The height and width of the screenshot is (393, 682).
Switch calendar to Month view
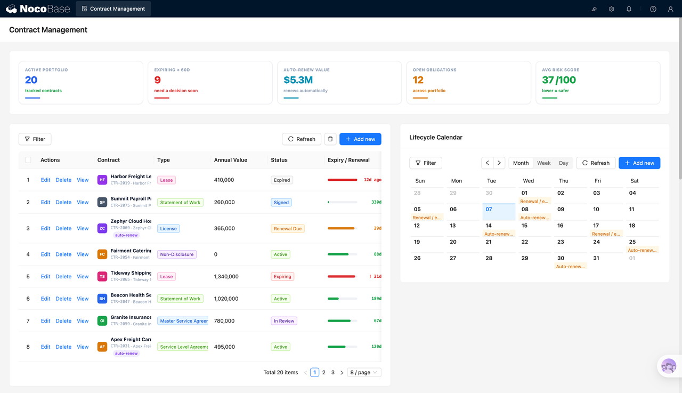tap(521, 163)
